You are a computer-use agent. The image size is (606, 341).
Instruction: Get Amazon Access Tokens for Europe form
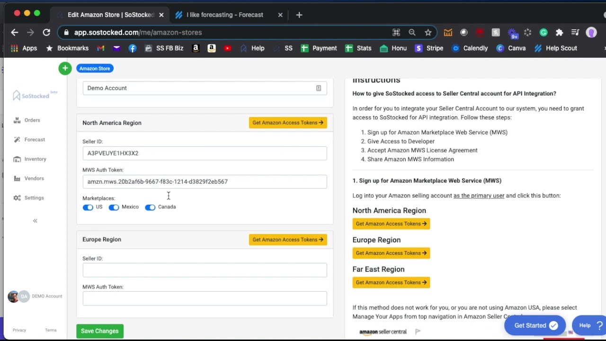pos(288,240)
